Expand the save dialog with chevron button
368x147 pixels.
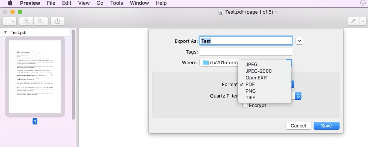pos(300,41)
